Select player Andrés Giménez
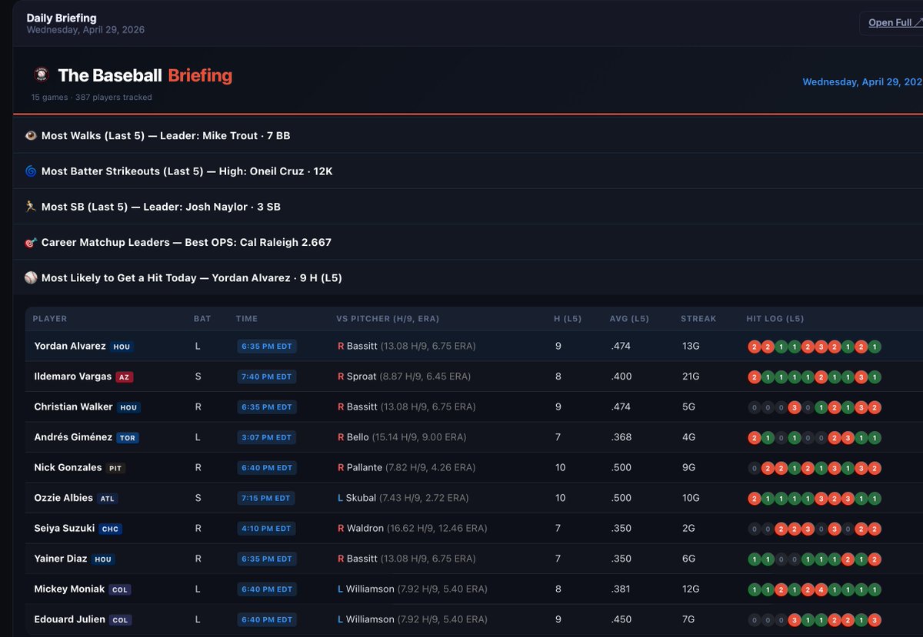923x637 pixels. point(73,437)
